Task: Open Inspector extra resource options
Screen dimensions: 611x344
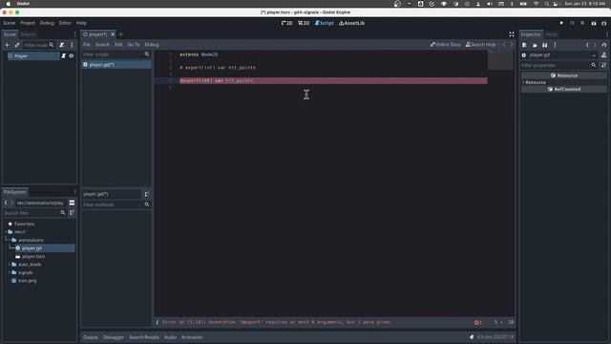Action: [555, 45]
